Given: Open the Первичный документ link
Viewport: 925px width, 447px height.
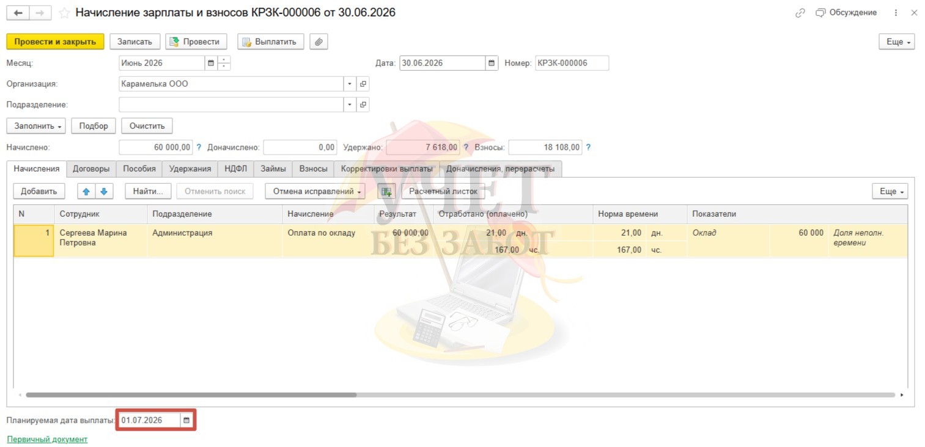Looking at the screenshot, I should point(47,439).
